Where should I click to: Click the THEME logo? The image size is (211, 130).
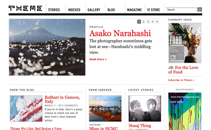(25, 8)
